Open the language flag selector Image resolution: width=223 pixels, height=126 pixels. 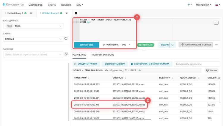tap(218, 5)
